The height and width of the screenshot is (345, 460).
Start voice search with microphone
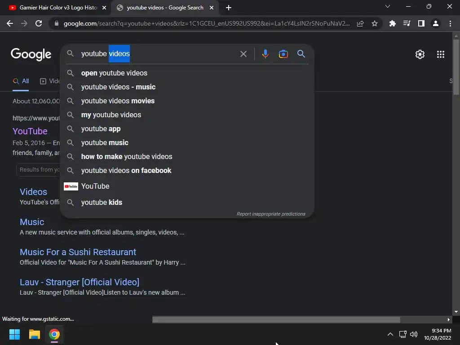(265, 54)
